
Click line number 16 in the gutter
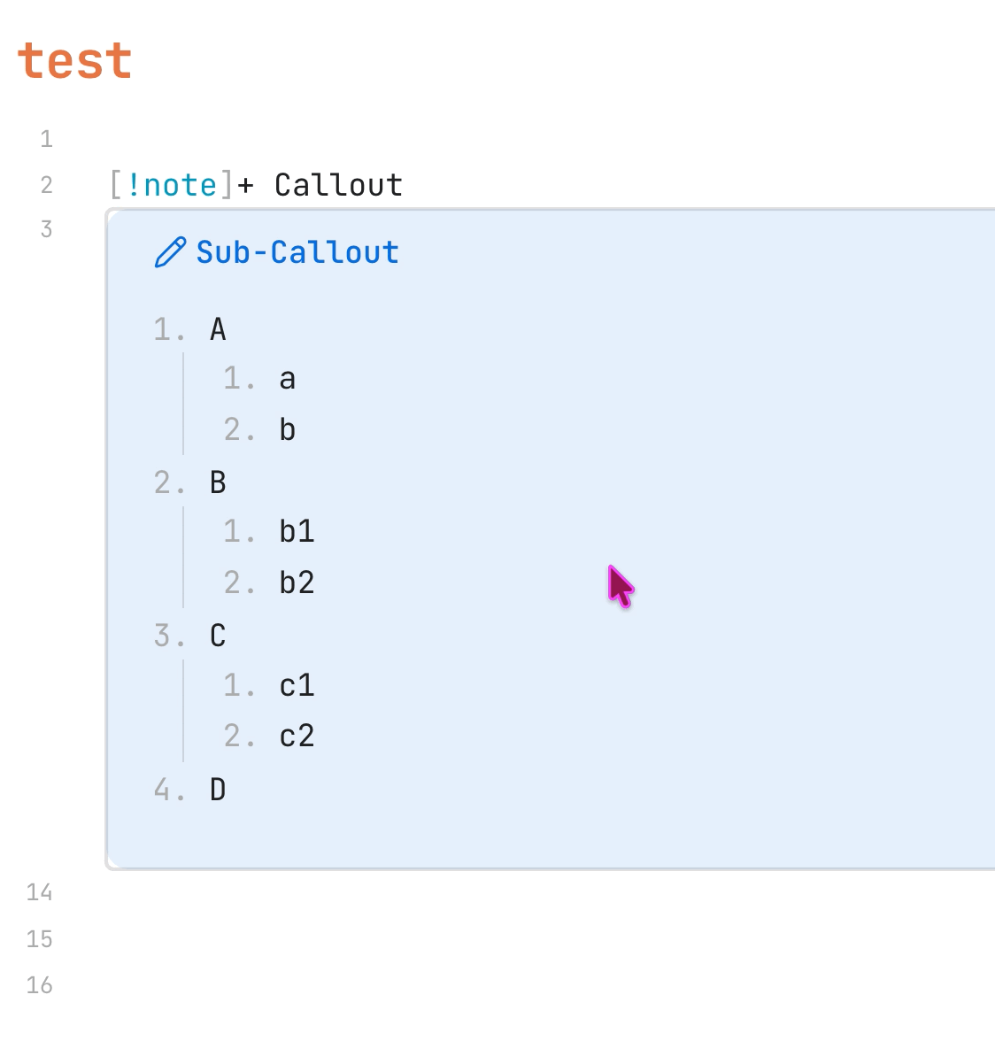click(x=39, y=985)
